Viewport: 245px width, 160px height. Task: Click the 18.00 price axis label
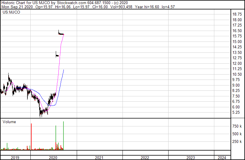237,20
